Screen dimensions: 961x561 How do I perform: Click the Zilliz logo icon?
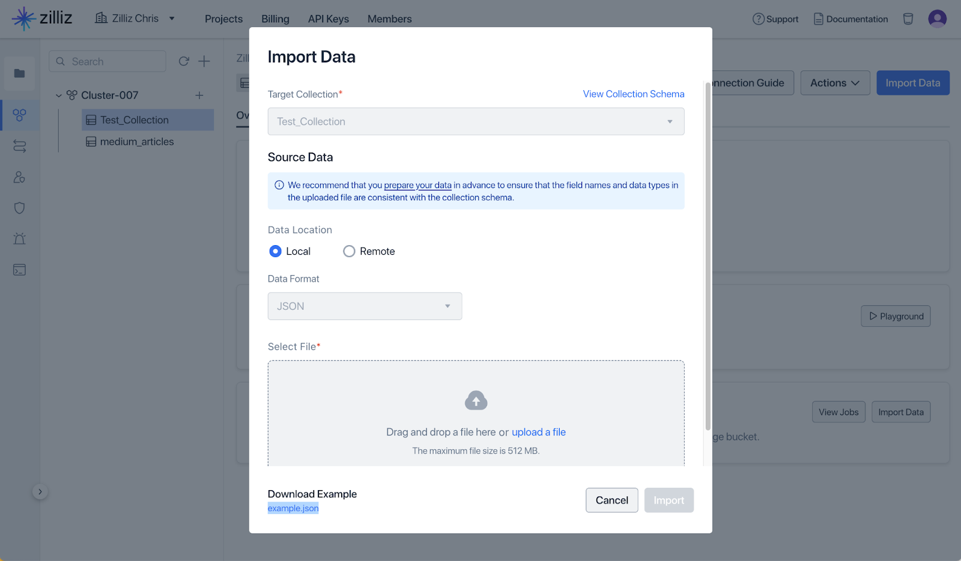pyautogui.click(x=24, y=19)
